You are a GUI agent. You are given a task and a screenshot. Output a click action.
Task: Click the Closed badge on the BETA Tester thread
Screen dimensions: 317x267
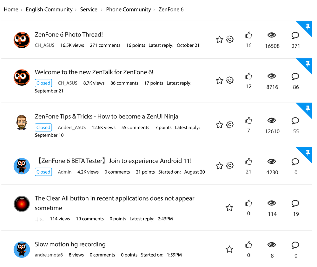43,172
